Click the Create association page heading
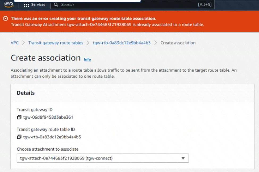The image size is (259, 172). pos(46,58)
